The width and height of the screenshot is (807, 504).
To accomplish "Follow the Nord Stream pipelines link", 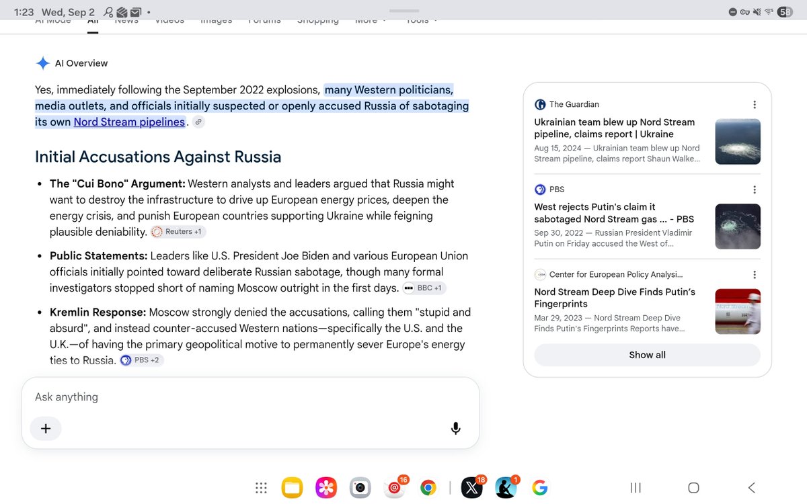I will [x=129, y=122].
